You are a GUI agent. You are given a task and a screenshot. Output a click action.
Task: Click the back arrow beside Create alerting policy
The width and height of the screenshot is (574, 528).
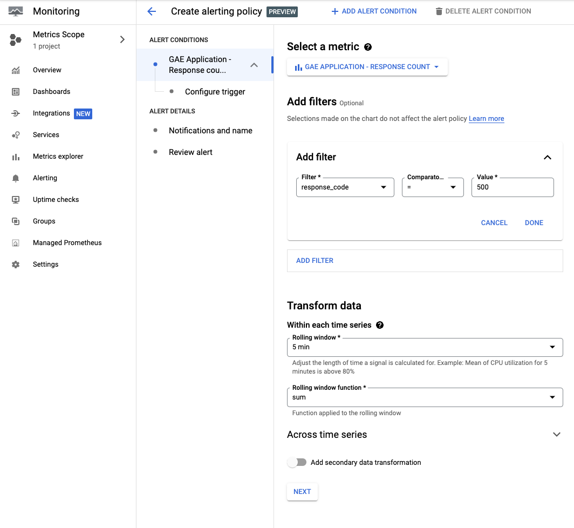click(152, 11)
